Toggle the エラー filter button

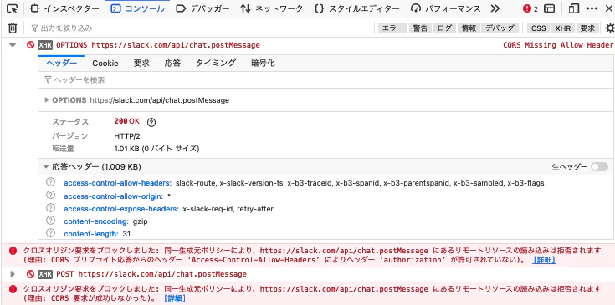click(x=392, y=28)
